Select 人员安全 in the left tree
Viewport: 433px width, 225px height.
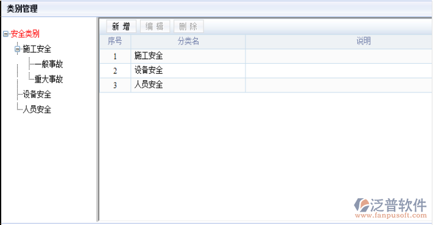pos(37,109)
